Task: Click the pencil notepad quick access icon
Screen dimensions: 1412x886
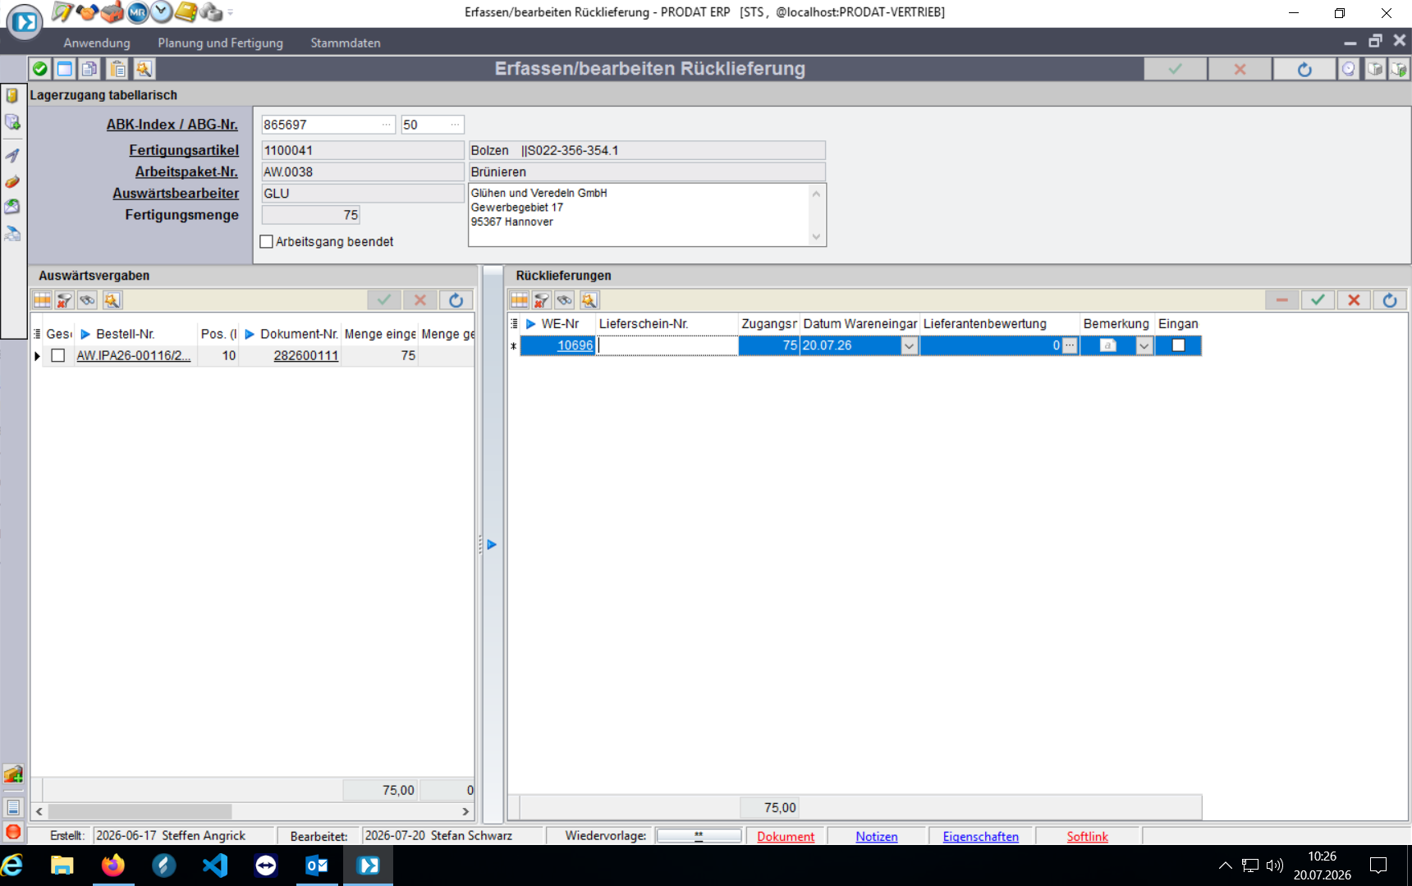Action: point(62,11)
